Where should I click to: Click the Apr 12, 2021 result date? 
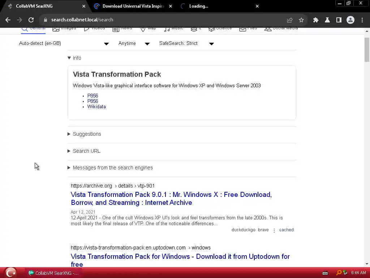point(83,212)
